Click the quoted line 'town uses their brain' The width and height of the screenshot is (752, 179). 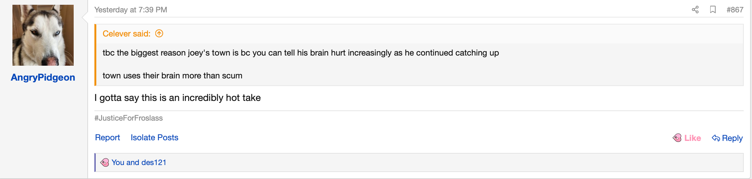click(173, 76)
